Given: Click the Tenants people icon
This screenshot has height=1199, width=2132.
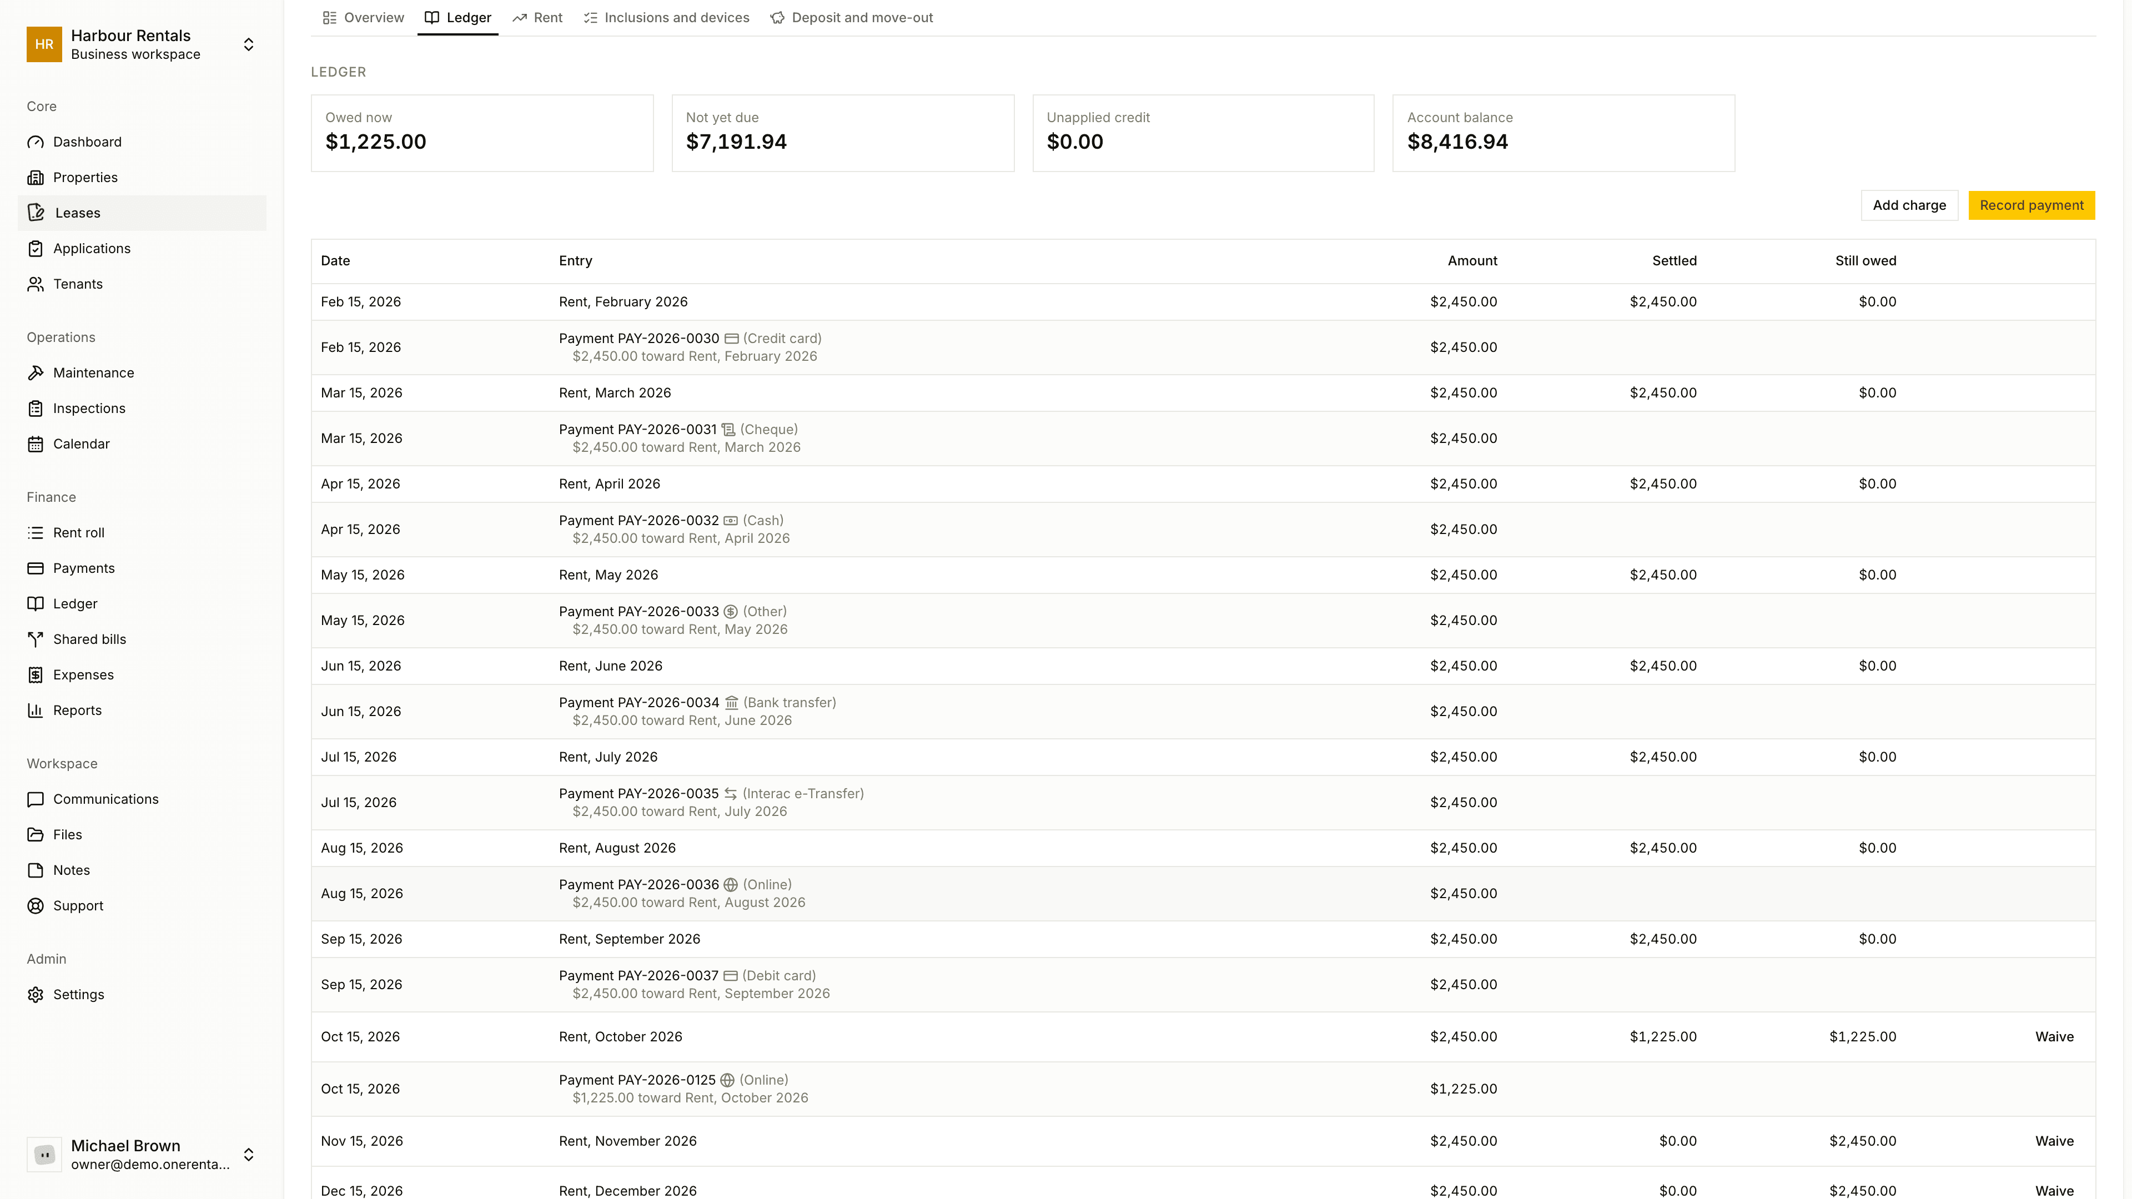Looking at the screenshot, I should click(36, 285).
